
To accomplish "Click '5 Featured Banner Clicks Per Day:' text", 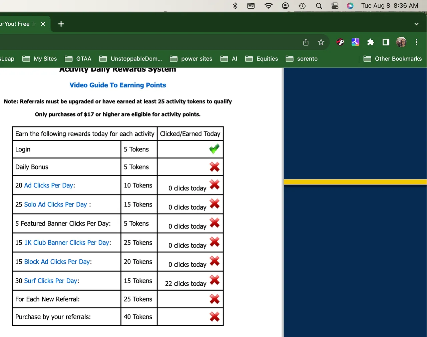I will (x=63, y=224).
